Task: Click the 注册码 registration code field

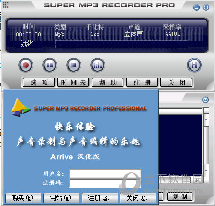Action: click(105, 183)
